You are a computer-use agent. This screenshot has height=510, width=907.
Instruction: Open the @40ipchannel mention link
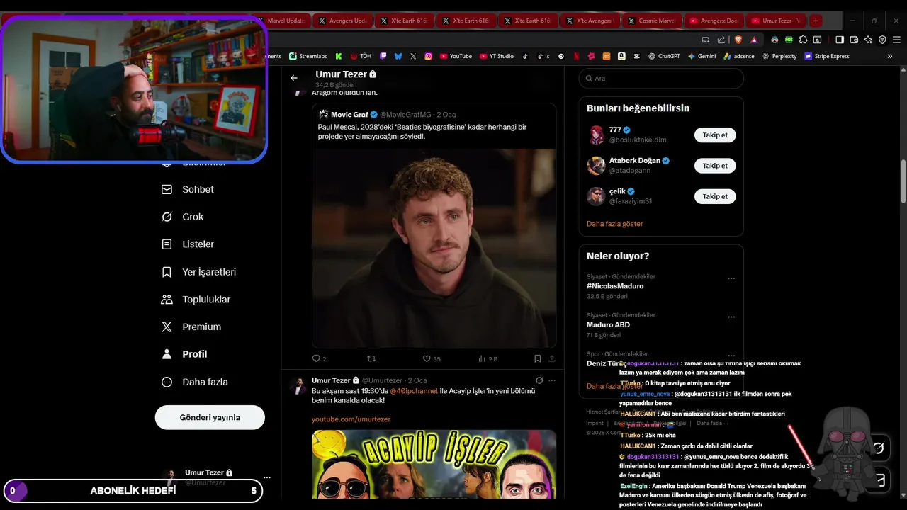(x=414, y=391)
